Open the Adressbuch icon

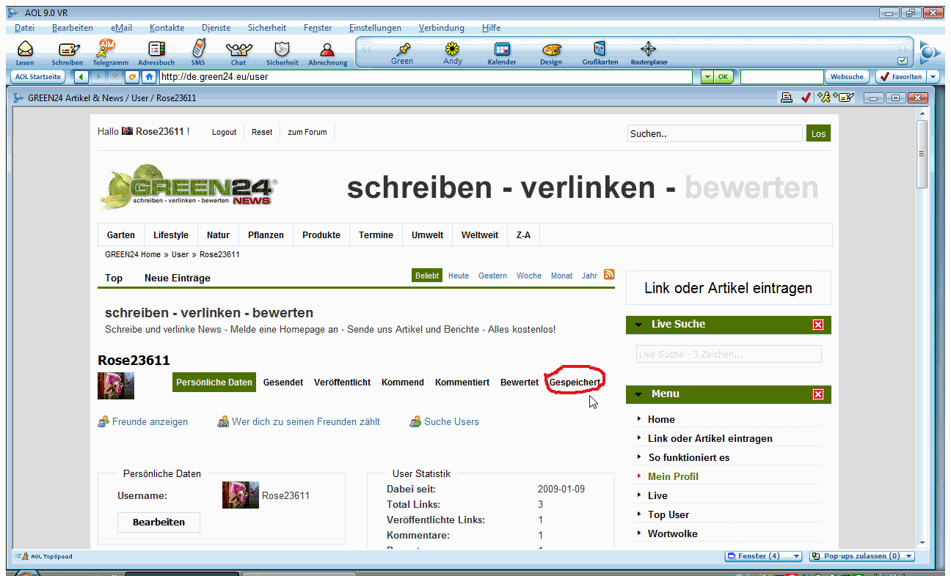[x=156, y=51]
